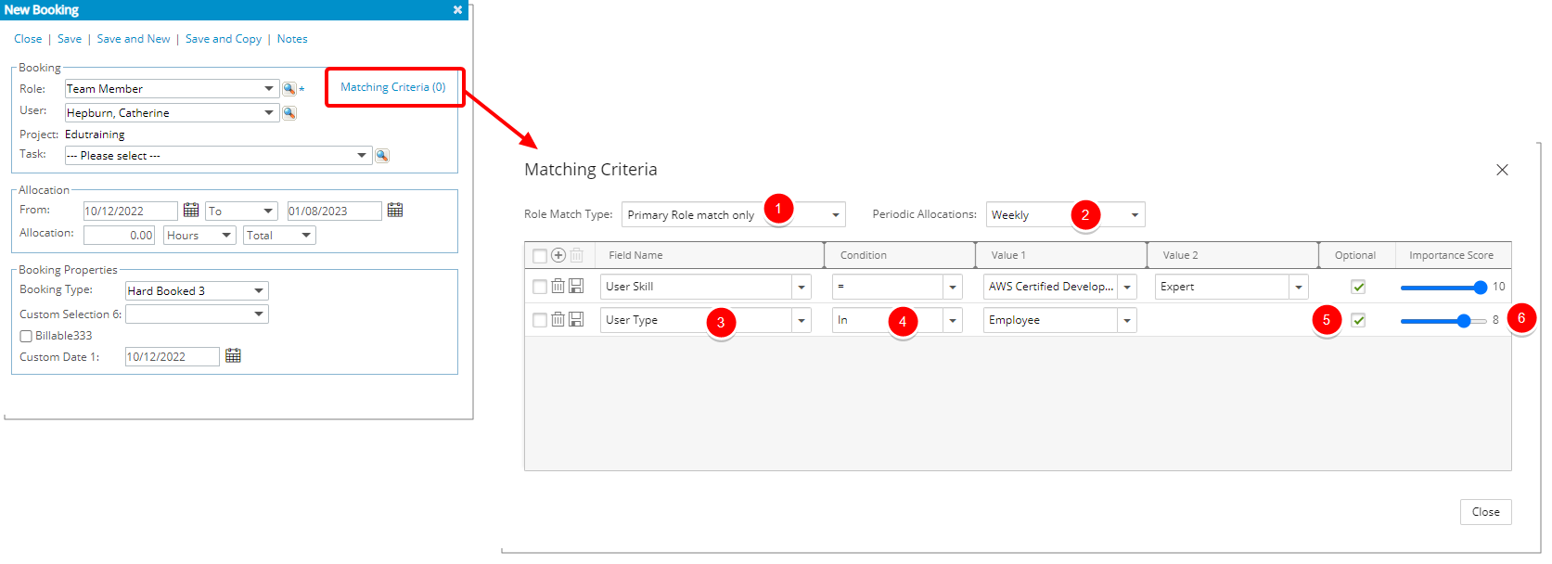The width and height of the screenshot is (1552, 564).
Task: Click the From date field 10/12/2022
Action: click(130, 211)
